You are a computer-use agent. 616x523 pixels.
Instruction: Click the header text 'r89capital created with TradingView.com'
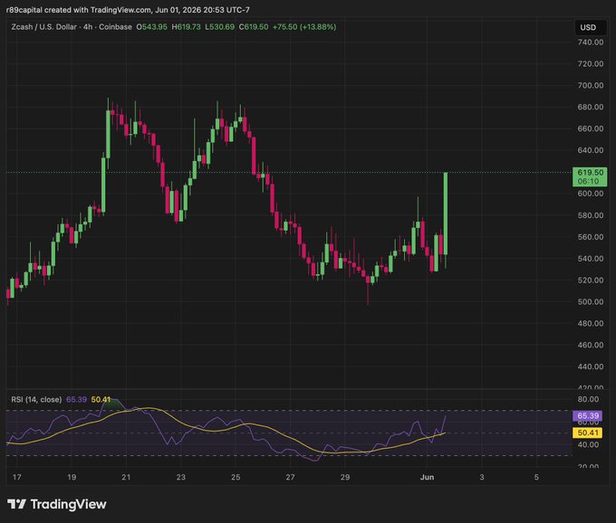pos(79,10)
